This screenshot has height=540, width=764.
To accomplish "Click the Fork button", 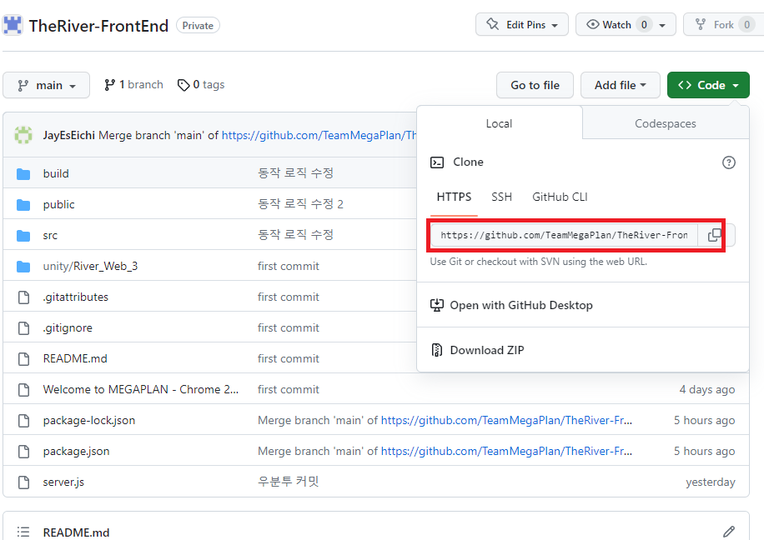I will pos(724,24).
